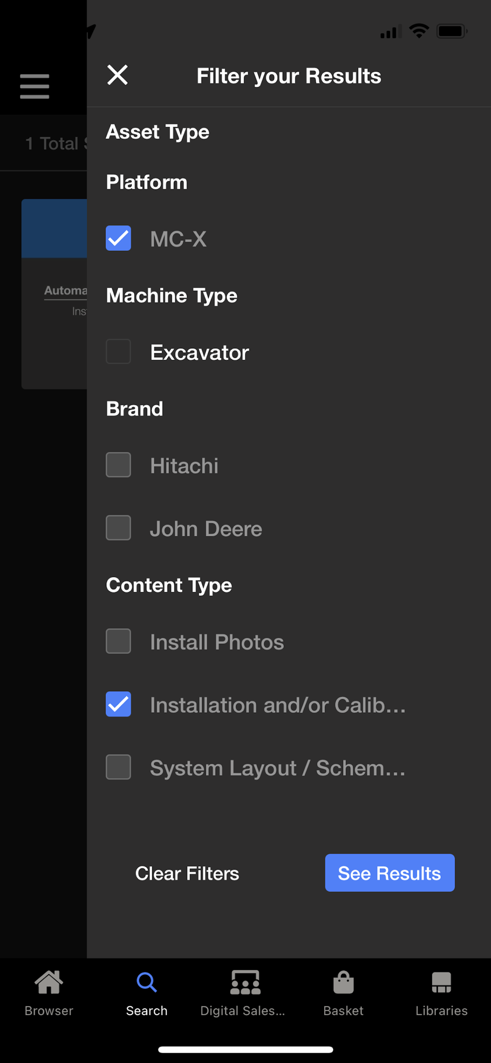Collapse the Content Type section header
Viewport: 491px width, 1063px height.
(x=169, y=585)
